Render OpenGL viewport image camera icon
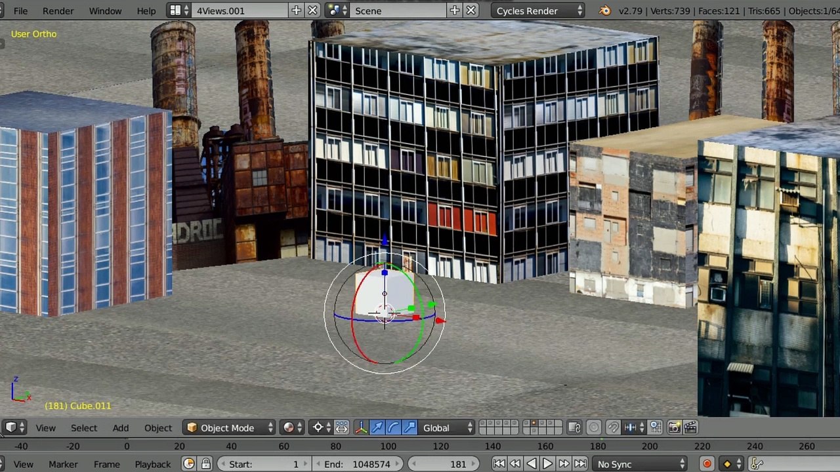840x472 pixels. (x=674, y=427)
